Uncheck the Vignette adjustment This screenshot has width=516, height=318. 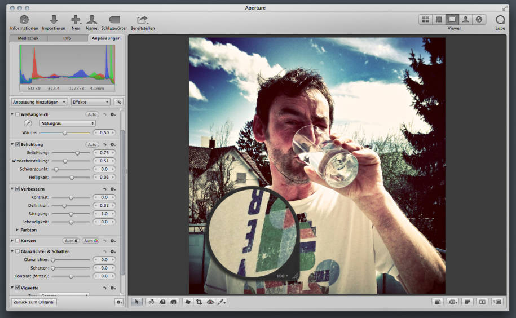coord(17,288)
